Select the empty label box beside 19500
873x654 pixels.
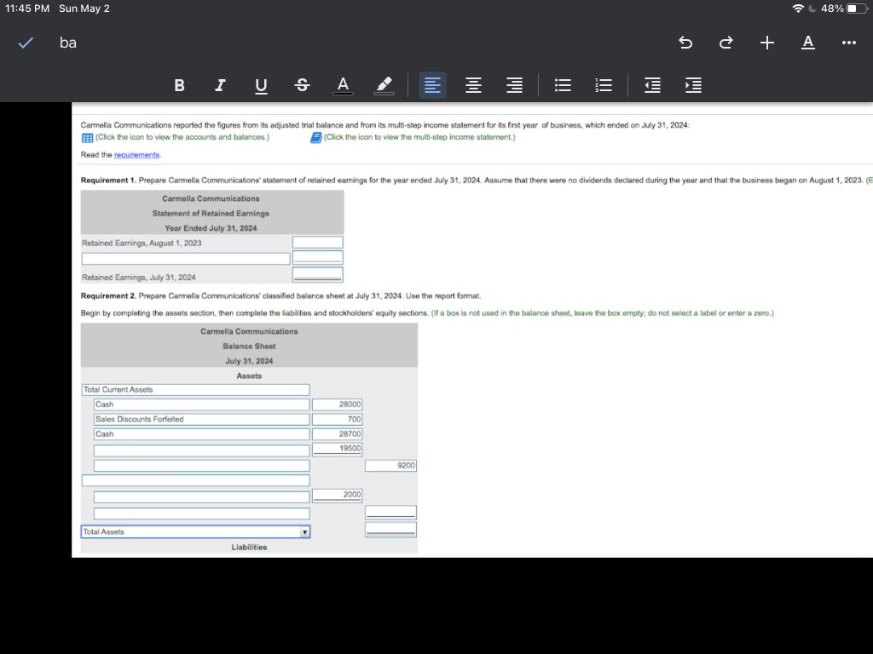201,450
